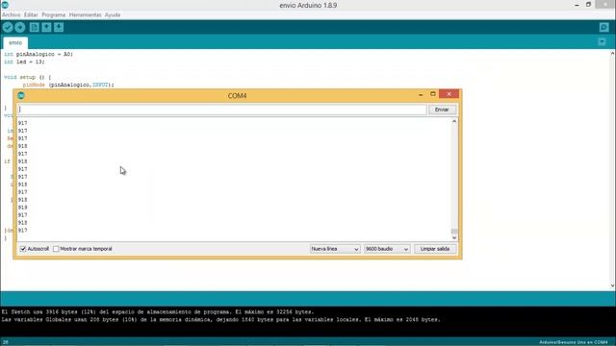
Task: Click the Upload arrow icon
Action: 20,27
